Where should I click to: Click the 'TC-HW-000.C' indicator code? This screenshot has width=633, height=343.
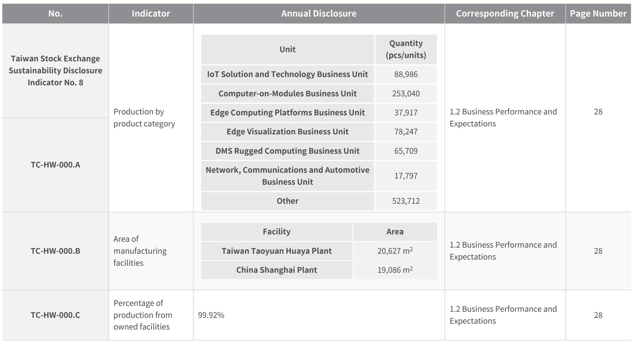(55, 315)
